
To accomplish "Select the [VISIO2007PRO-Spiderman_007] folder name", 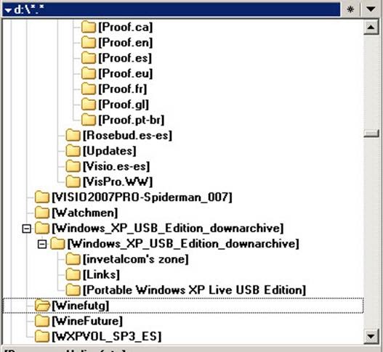I will [x=142, y=197].
